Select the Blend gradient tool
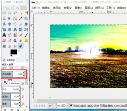 15,35
